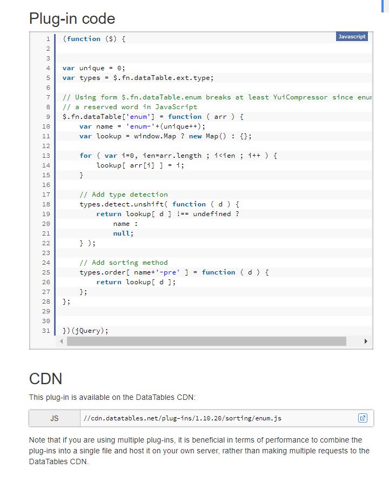Image resolution: width=389 pixels, height=482 pixels.
Task: Click the code scrollbar right arrow
Action: (366, 341)
